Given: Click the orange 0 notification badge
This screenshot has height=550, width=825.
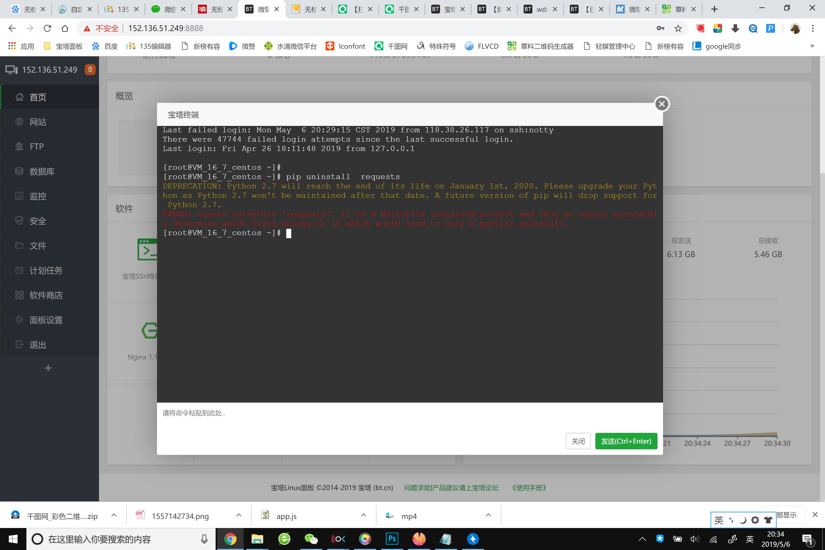Looking at the screenshot, I should coord(90,70).
